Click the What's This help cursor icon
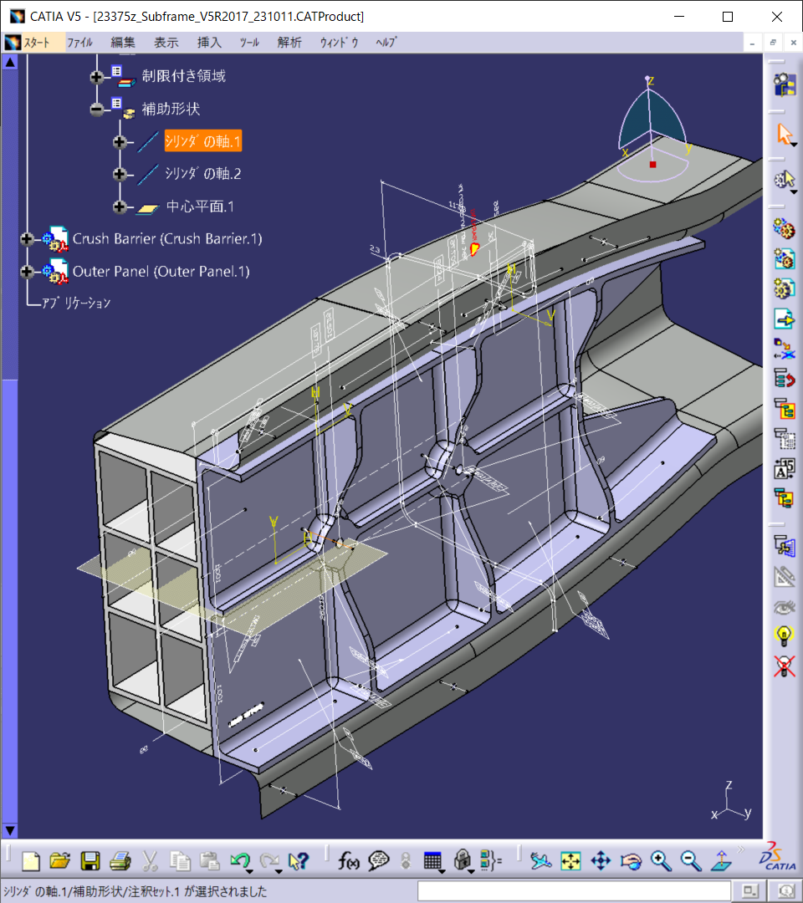Image resolution: width=803 pixels, height=903 pixels. [299, 861]
